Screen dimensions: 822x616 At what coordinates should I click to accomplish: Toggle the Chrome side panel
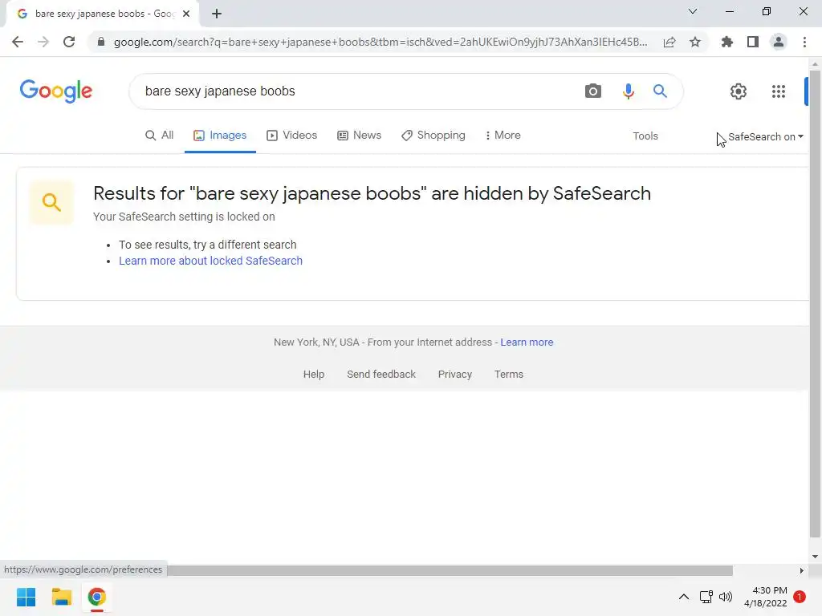(x=753, y=42)
